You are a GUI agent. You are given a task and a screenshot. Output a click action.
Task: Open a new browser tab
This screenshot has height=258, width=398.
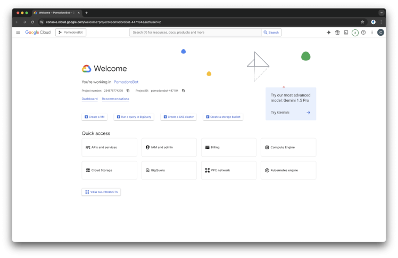tap(87, 13)
